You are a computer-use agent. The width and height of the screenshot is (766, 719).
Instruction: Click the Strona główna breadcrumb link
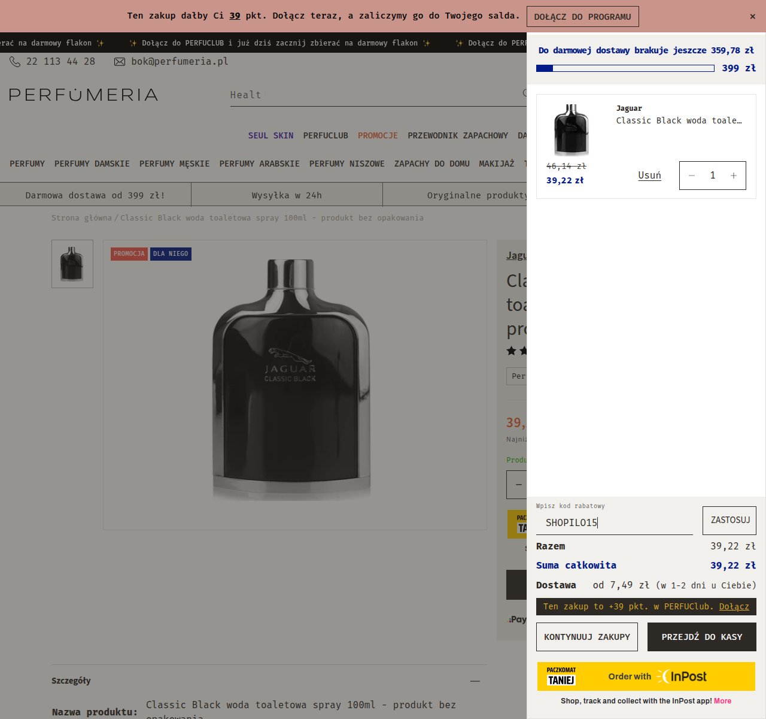tap(81, 218)
